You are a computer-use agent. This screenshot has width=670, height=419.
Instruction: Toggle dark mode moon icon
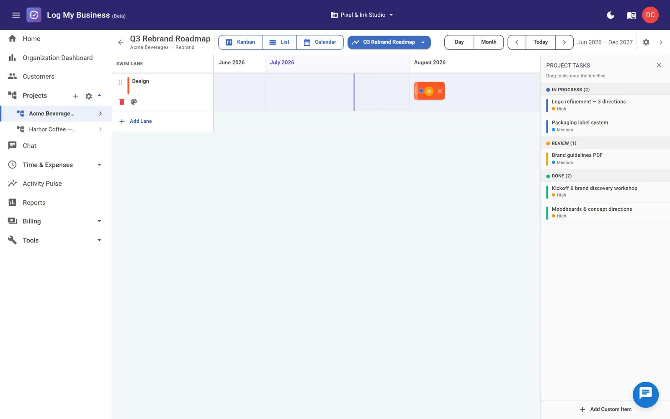(611, 15)
